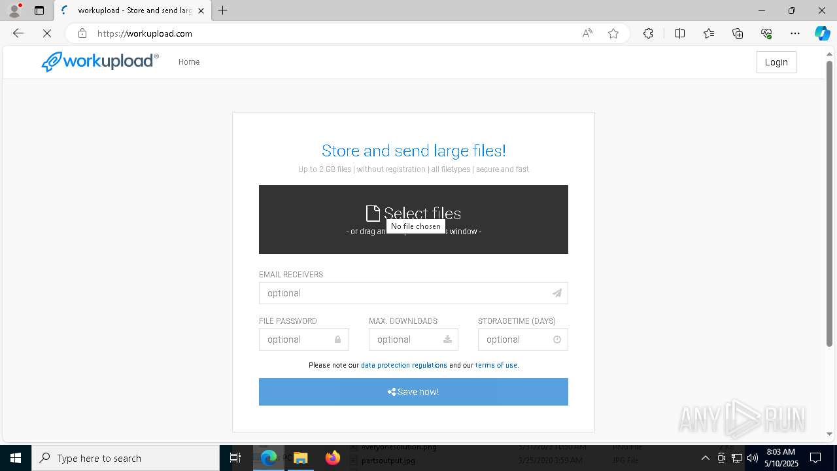837x471 pixels.
Task: Open Read aloud in address bar
Action: [587, 33]
